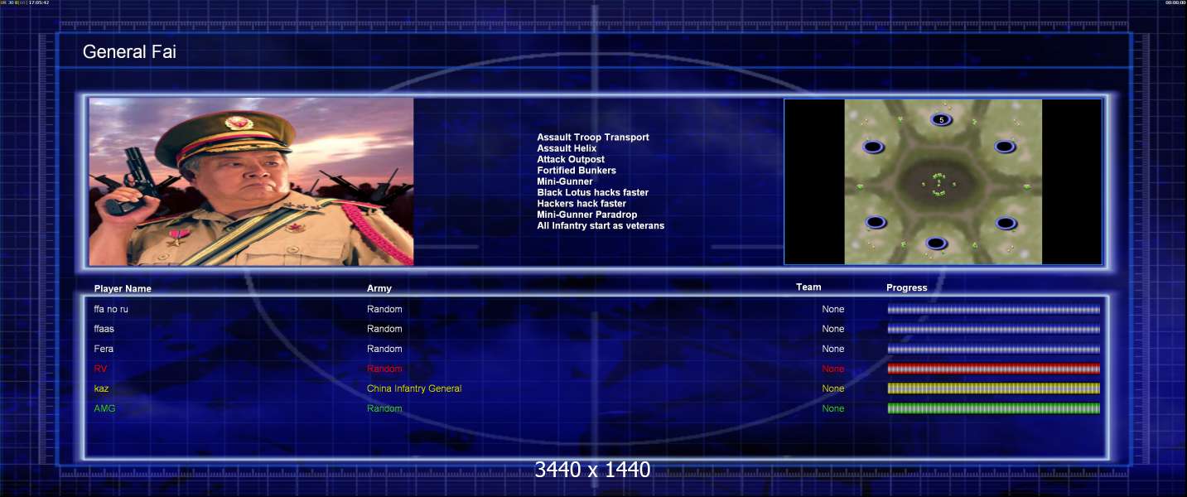Viewport: 1187px width, 497px height.
Task: Click yellow team None in kaz row
Action: click(x=833, y=388)
